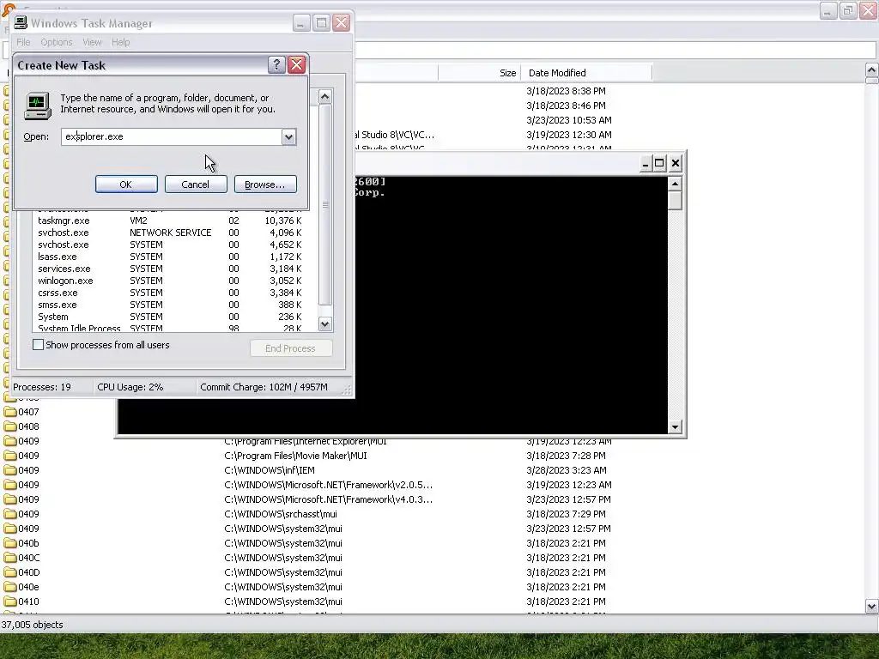Click folder icon of 040D row

pyautogui.click(x=10, y=572)
